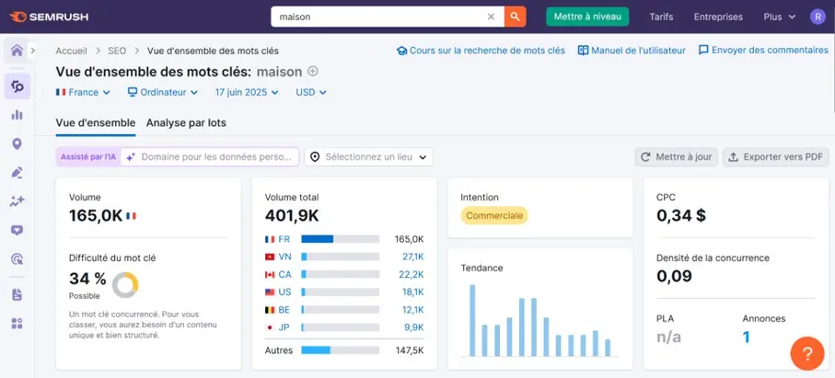Click the Semrush logo

pos(49,17)
